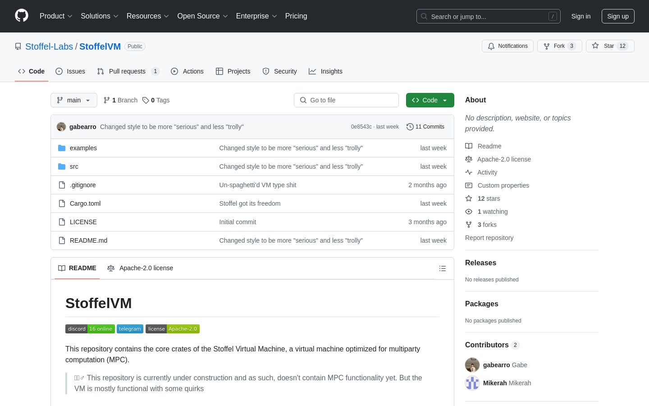Focus the Search or jump to field
This screenshot has height=406, width=649.
(x=489, y=16)
